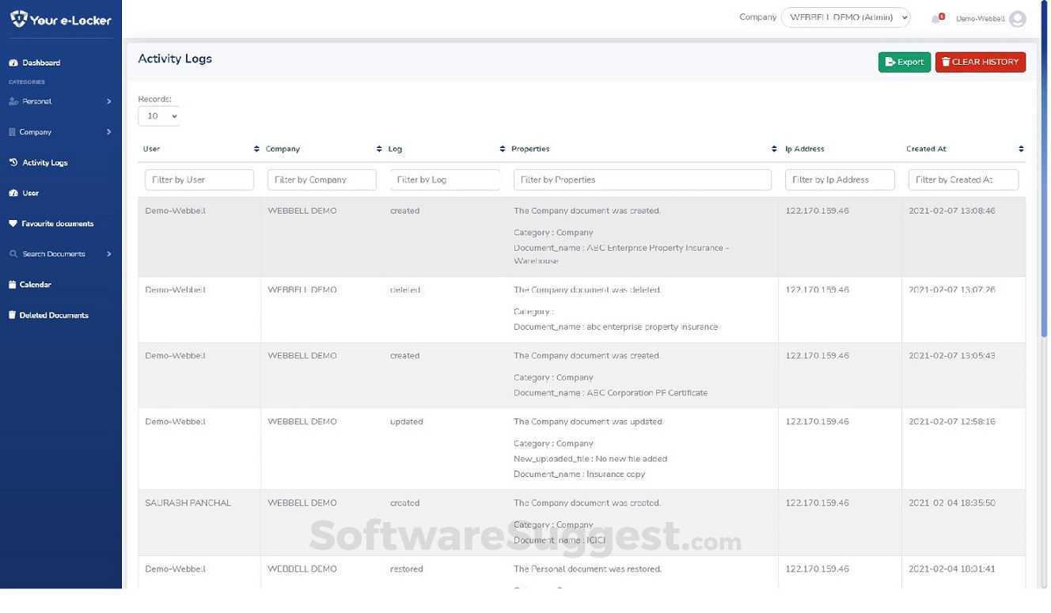Expand the Search Documents chevron
Screen dimensions: 1051x613
(x=108, y=253)
